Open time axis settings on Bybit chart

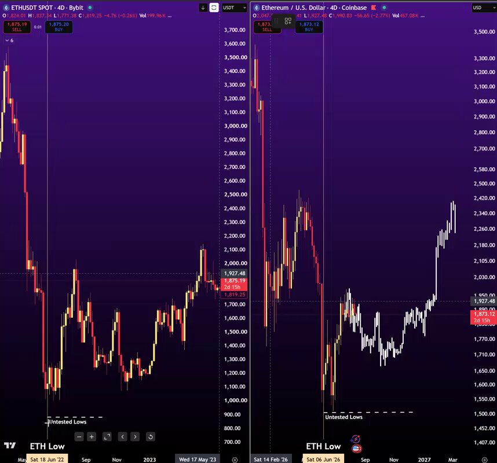pyautogui.click(x=235, y=460)
